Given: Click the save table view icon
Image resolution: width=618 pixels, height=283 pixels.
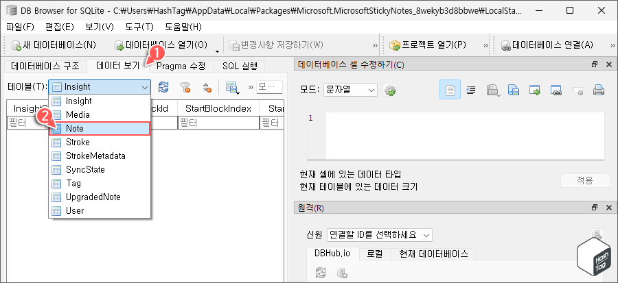Looking at the screenshot, I should [x=232, y=88].
